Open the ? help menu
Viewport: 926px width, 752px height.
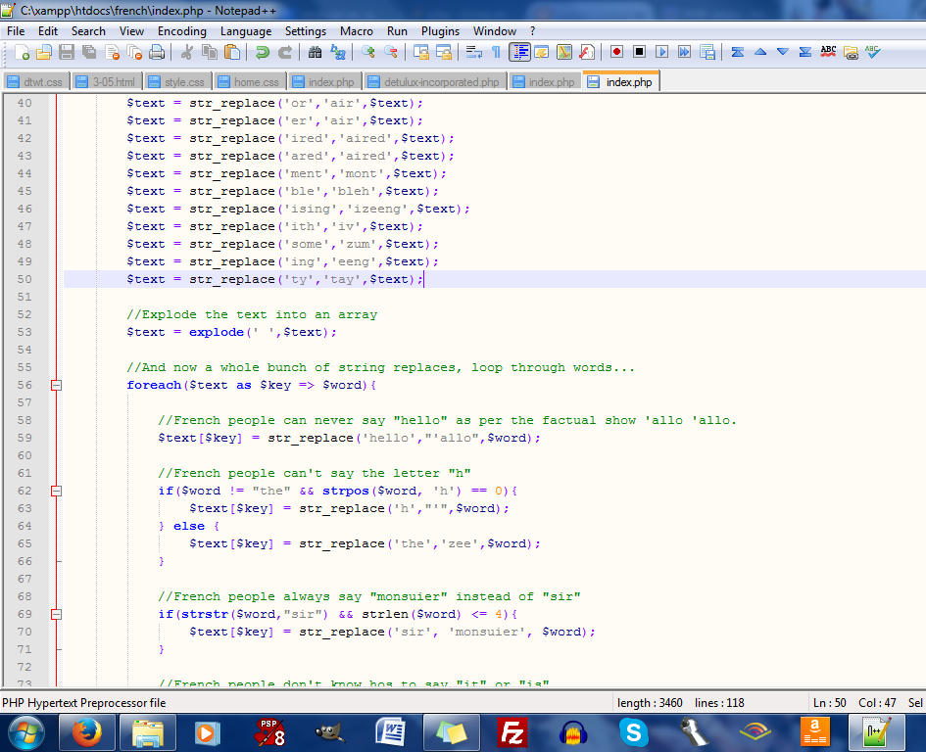(532, 31)
